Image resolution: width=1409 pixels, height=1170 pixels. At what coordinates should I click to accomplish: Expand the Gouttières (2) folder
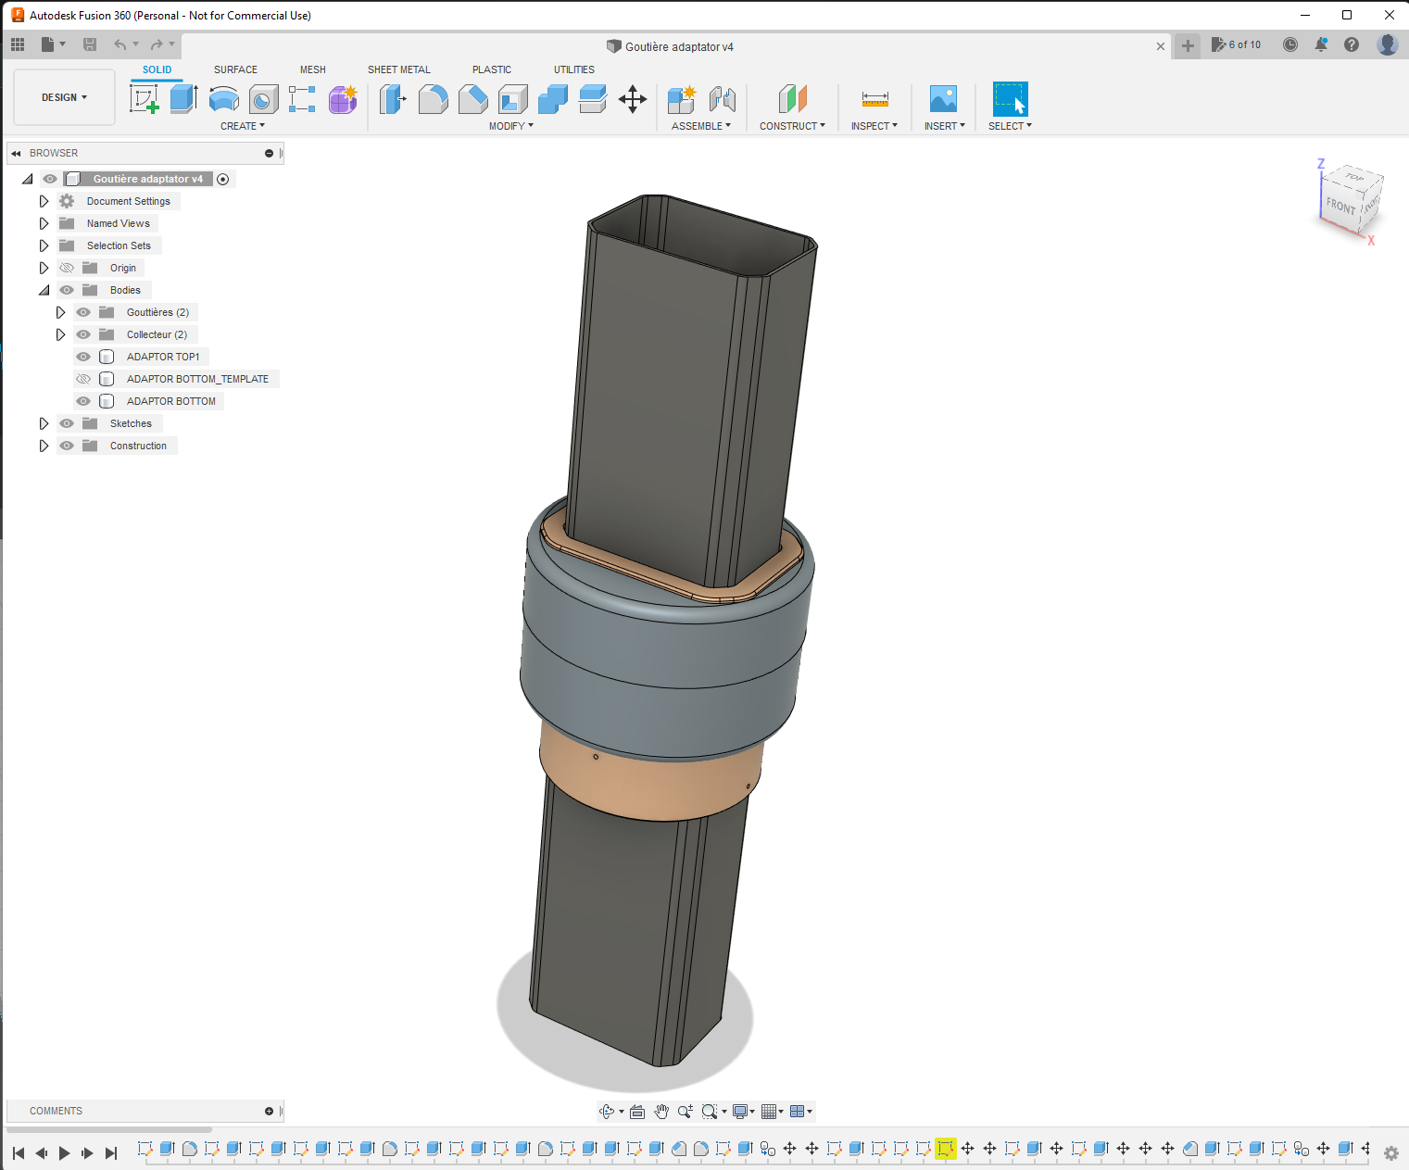(x=60, y=312)
